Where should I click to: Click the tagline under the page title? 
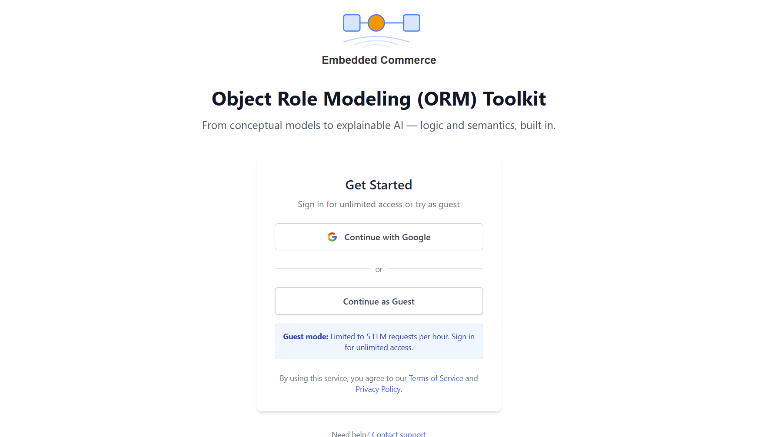coord(379,125)
